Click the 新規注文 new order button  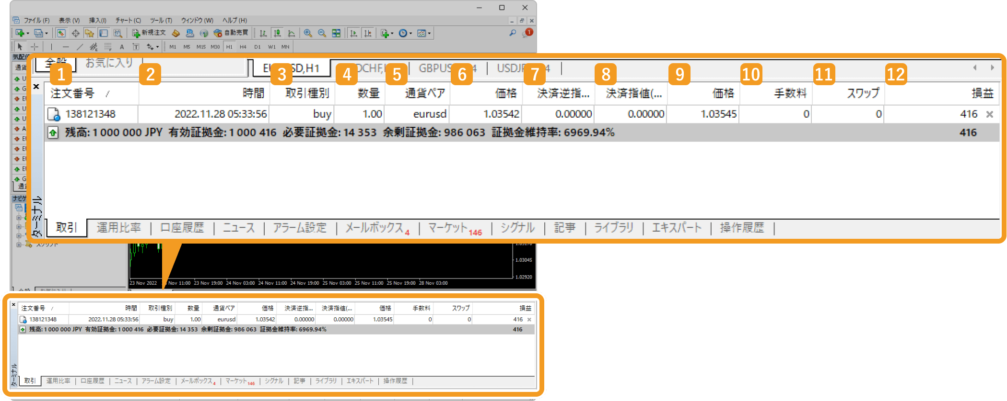click(x=149, y=33)
